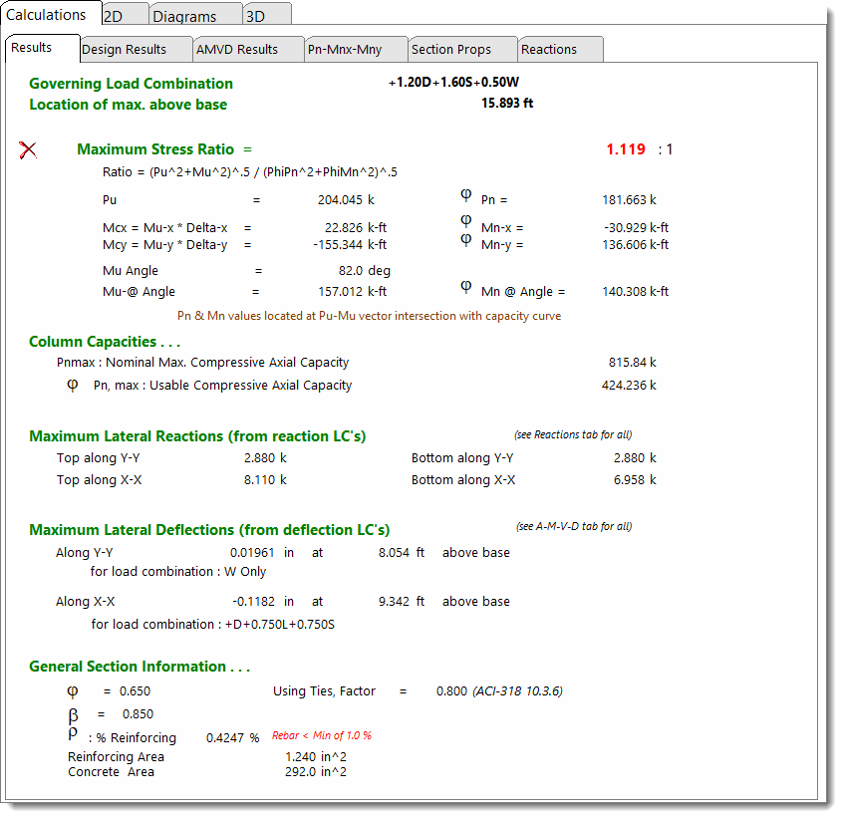Click the 'see A-M-V-D tab for all' note
The height and width of the screenshot is (818, 842).
pos(574,526)
